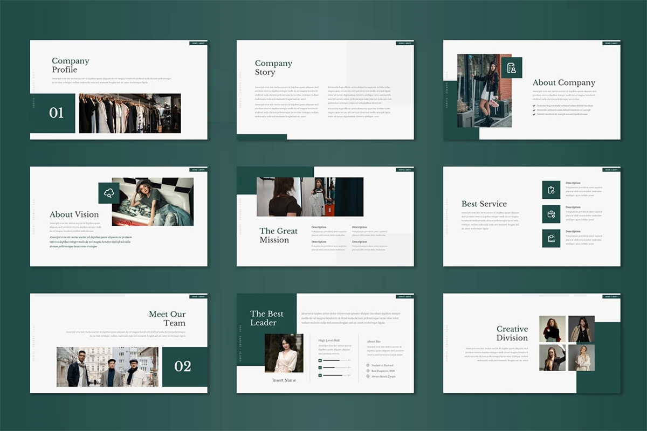Screen dimensions: 647x431
Task: Click the Home/About tag on Creative Division slide
Action: (x=611, y=296)
